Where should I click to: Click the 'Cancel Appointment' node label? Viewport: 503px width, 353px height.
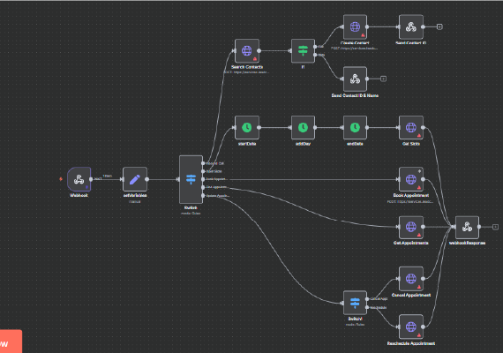click(411, 295)
